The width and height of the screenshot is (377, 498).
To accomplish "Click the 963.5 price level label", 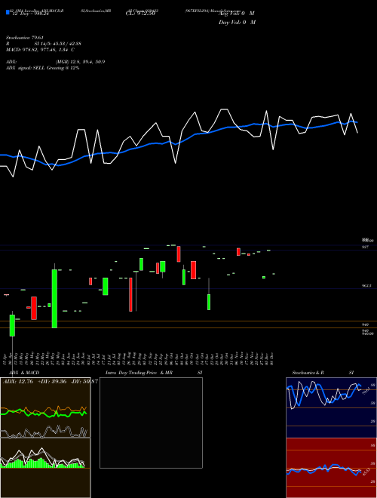I will [366, 286].
